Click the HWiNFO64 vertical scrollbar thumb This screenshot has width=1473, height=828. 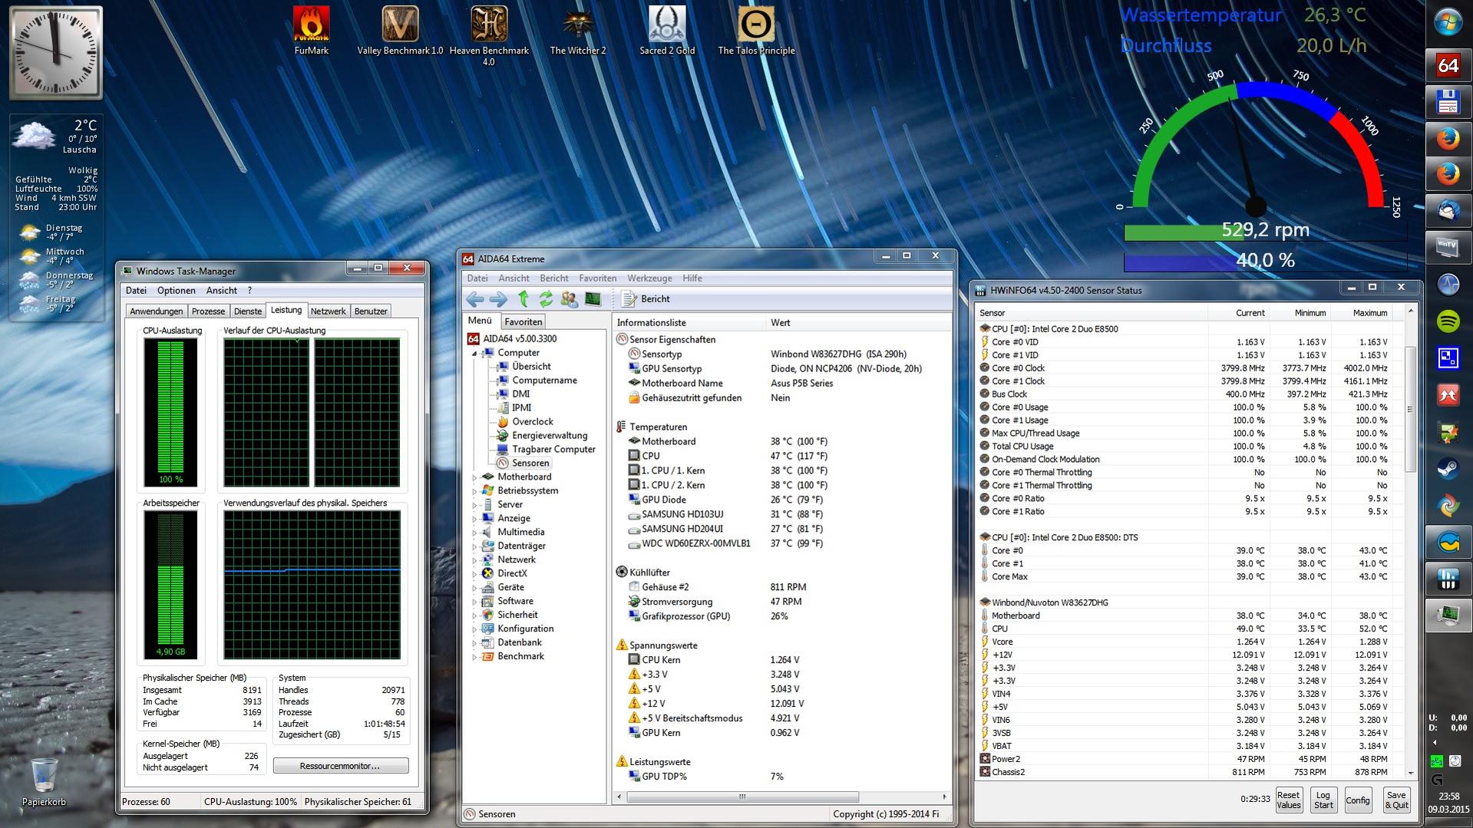(x=1410, y=409)
